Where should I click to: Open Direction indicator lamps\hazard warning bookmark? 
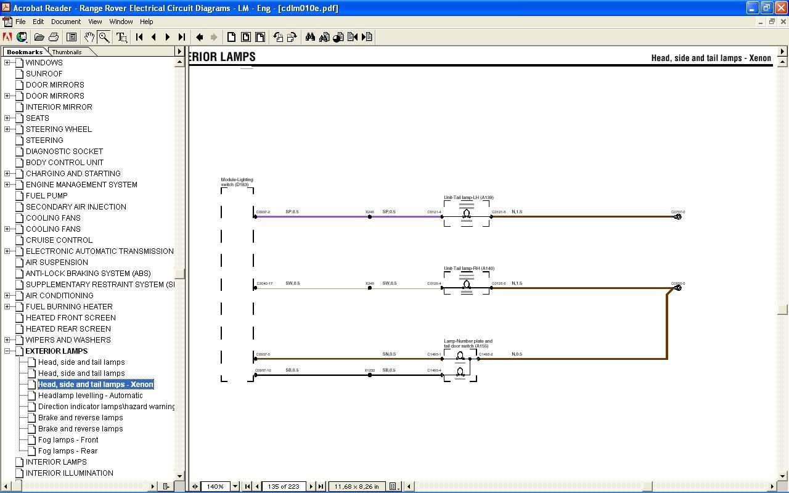tap(106, 406)
